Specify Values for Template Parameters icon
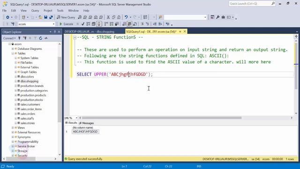The image size is (300, 169). (x=168, y=24)
